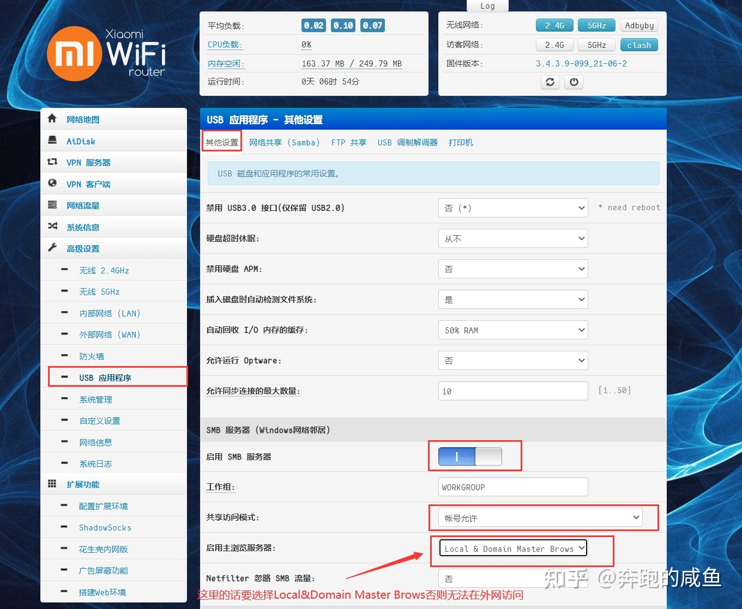742x609 pixels.
Task: Toggle guest network 5GHz button
Action: point(596,45)
